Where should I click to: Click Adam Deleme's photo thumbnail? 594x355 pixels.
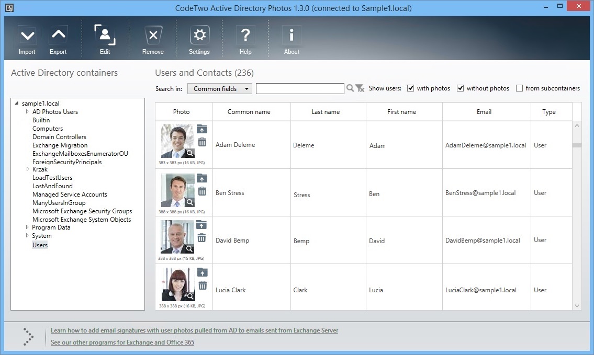click(177, 141)
